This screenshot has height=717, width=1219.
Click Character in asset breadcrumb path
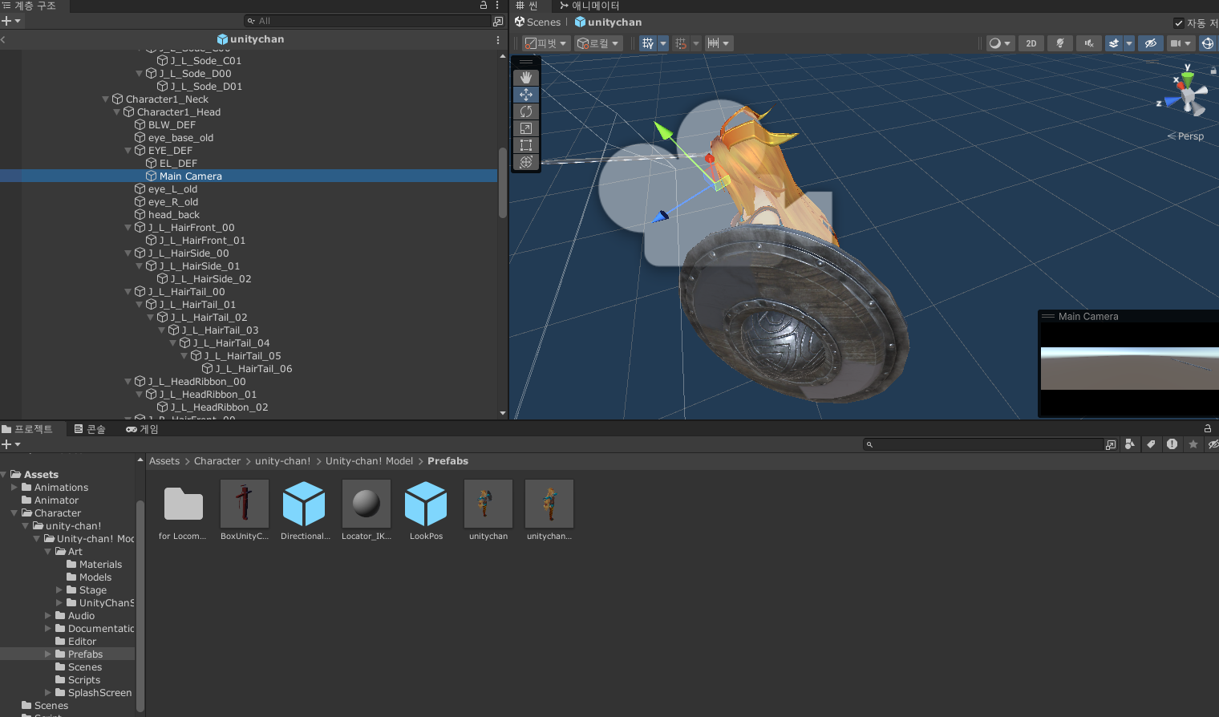click(217, 461)
